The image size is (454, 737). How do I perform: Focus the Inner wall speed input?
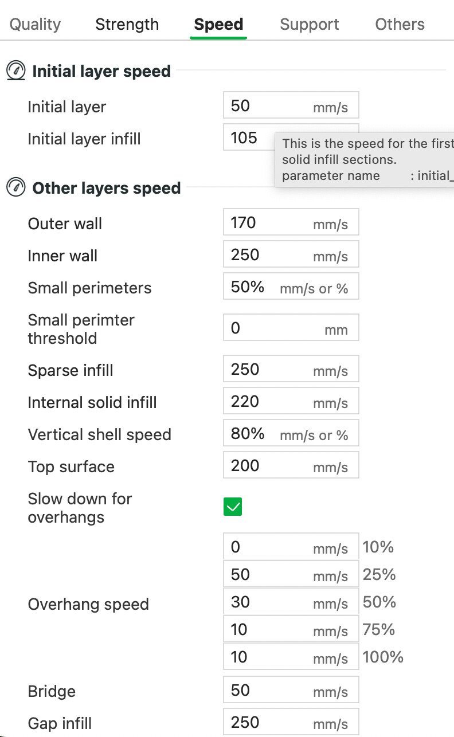pyautogui.click(x=291, y=254)
